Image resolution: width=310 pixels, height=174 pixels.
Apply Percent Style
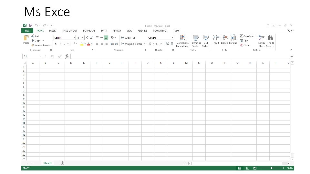tap(157, 44)
